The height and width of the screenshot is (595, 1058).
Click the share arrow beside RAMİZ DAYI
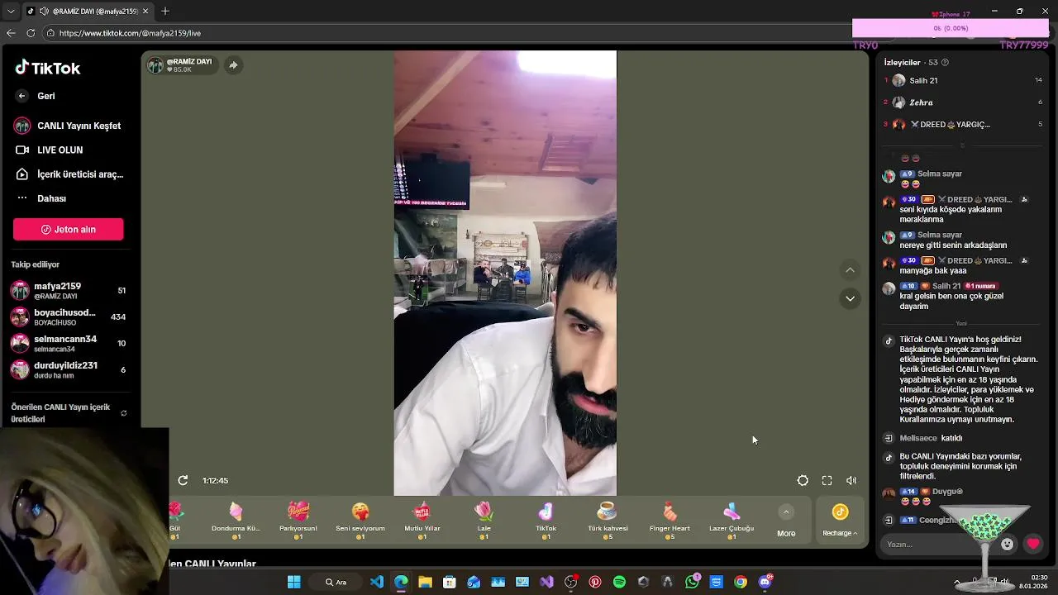pos(233,65)
